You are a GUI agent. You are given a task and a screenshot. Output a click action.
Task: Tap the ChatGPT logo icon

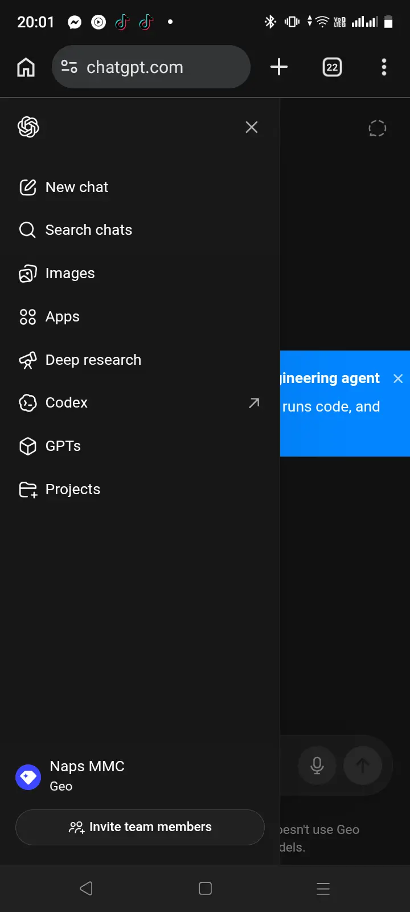pyautogui.click(x=28, y=127)
